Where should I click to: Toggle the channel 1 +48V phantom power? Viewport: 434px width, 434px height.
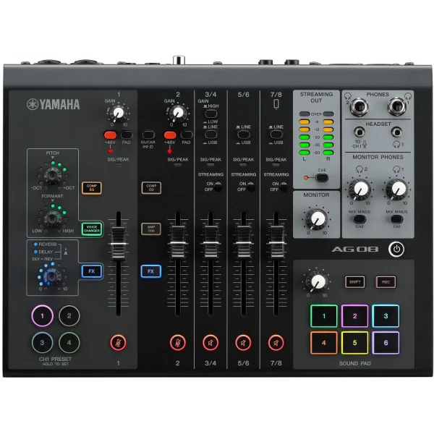click(x=110, y=135)
